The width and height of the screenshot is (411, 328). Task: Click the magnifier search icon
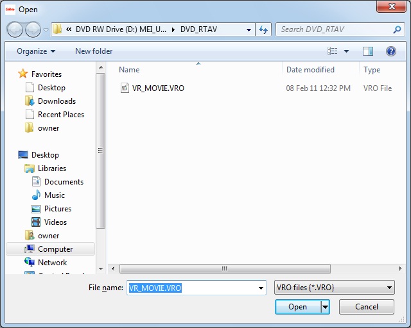397,29
